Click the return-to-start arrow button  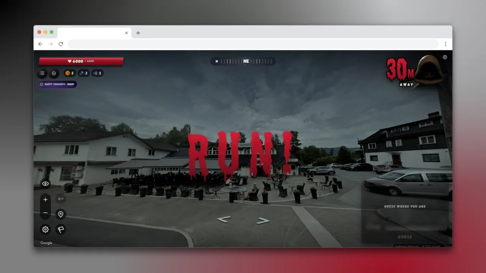coord(60,199)
